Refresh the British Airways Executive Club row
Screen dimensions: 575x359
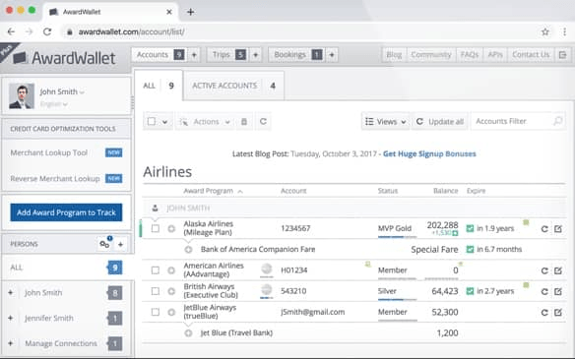544,291
